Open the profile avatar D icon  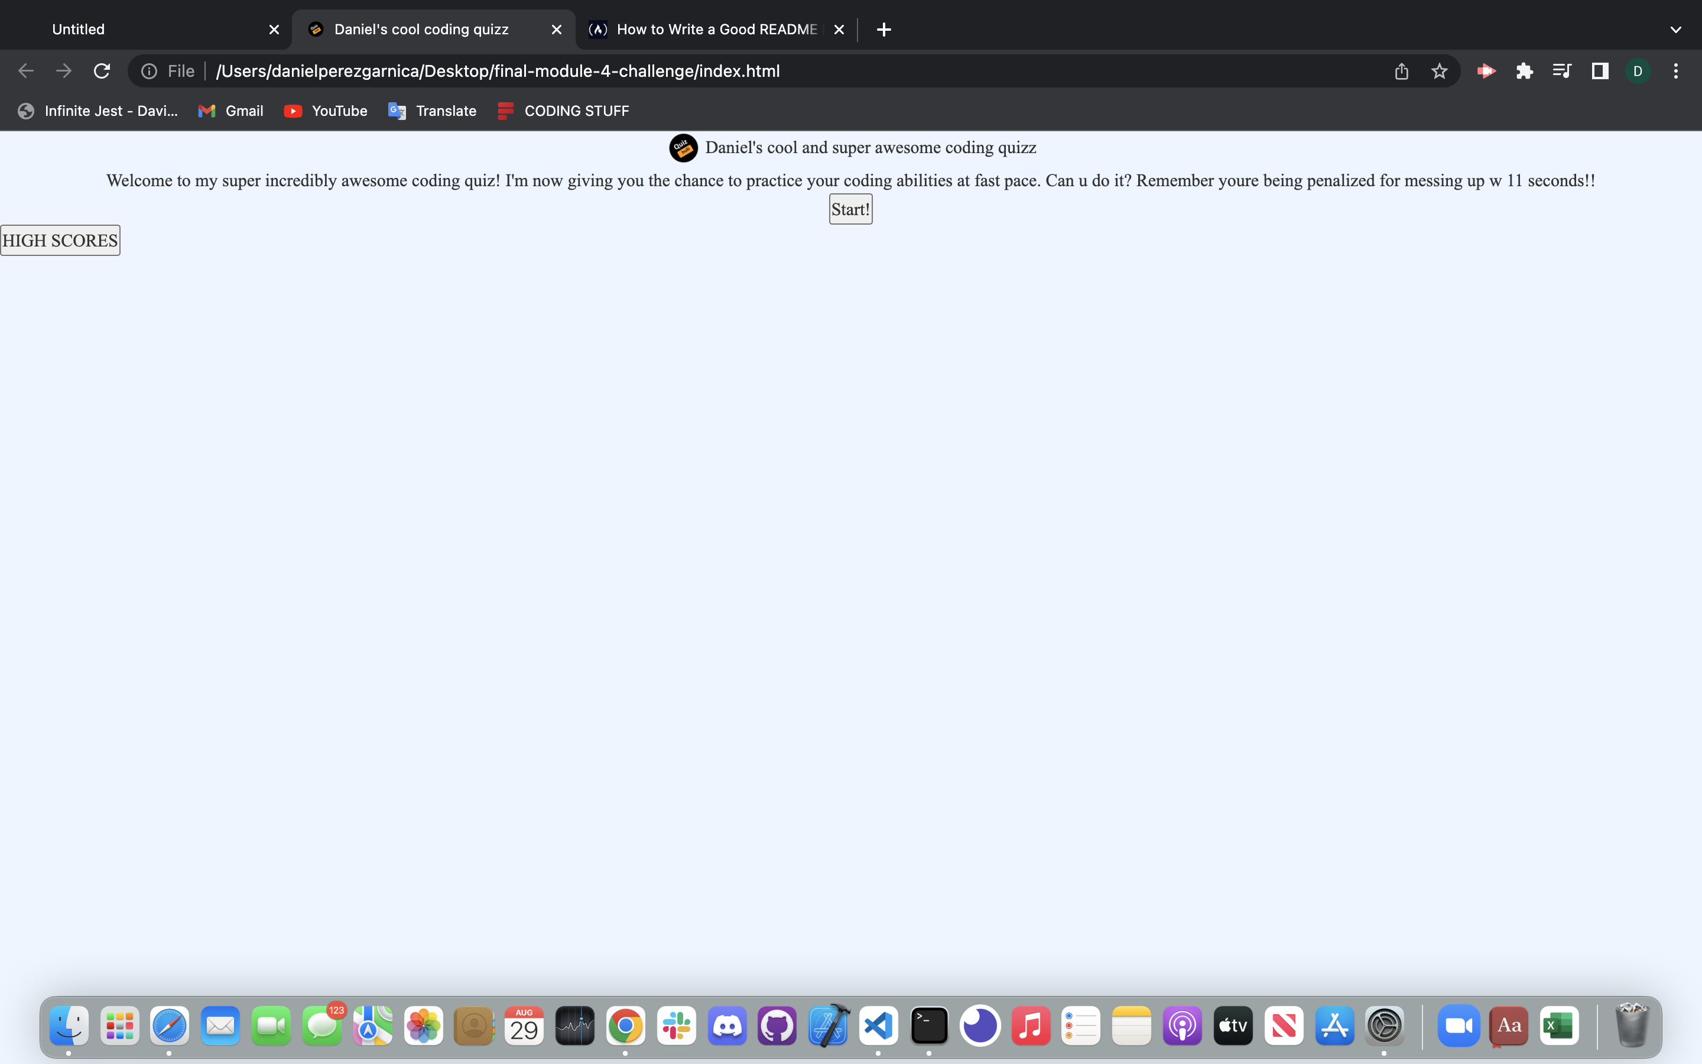tap(1638, 71)
